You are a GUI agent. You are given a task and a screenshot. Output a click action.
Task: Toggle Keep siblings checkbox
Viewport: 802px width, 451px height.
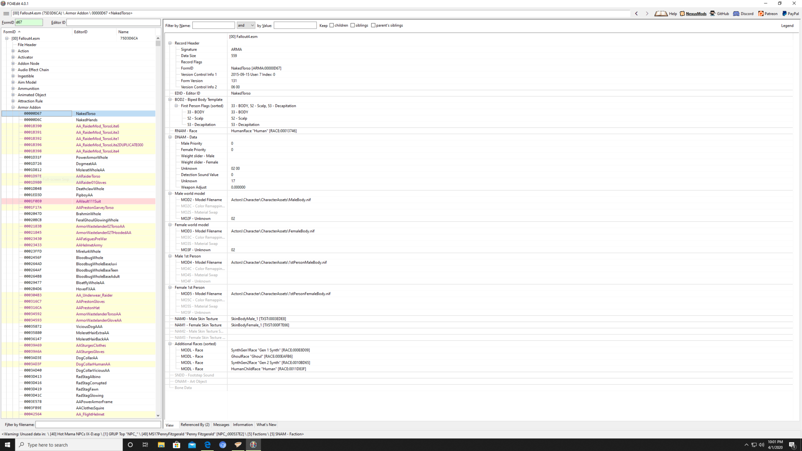[353, 25]
